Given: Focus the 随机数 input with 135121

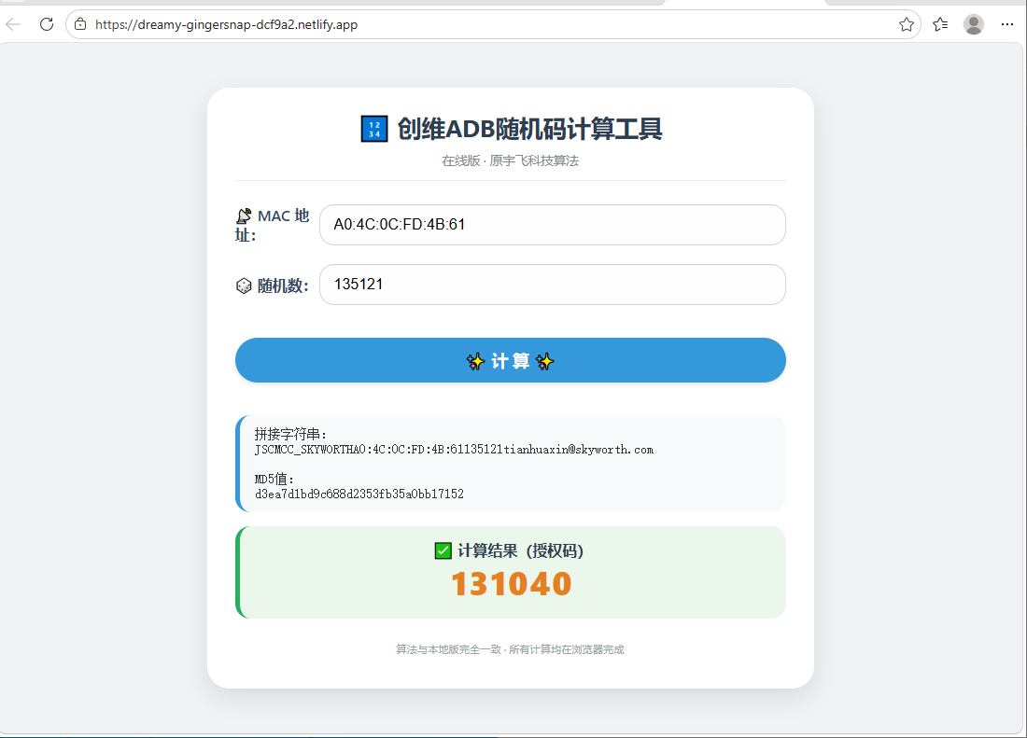Looking at the screenshot, I should [x=552, y=285].
